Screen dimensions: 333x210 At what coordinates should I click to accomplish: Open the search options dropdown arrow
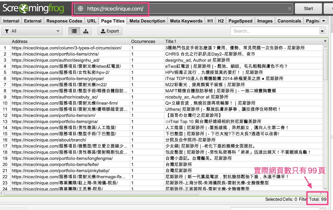[x=322, y=31]
